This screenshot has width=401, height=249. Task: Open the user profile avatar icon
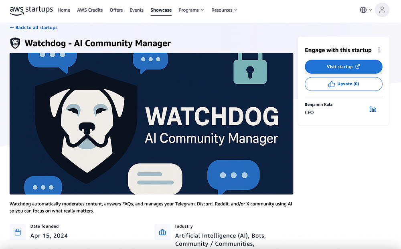coord(382,10)
